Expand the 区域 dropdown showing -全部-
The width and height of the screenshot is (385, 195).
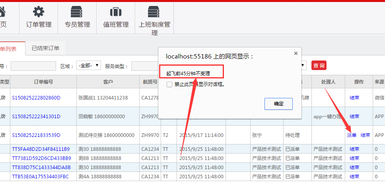(89, 66)
